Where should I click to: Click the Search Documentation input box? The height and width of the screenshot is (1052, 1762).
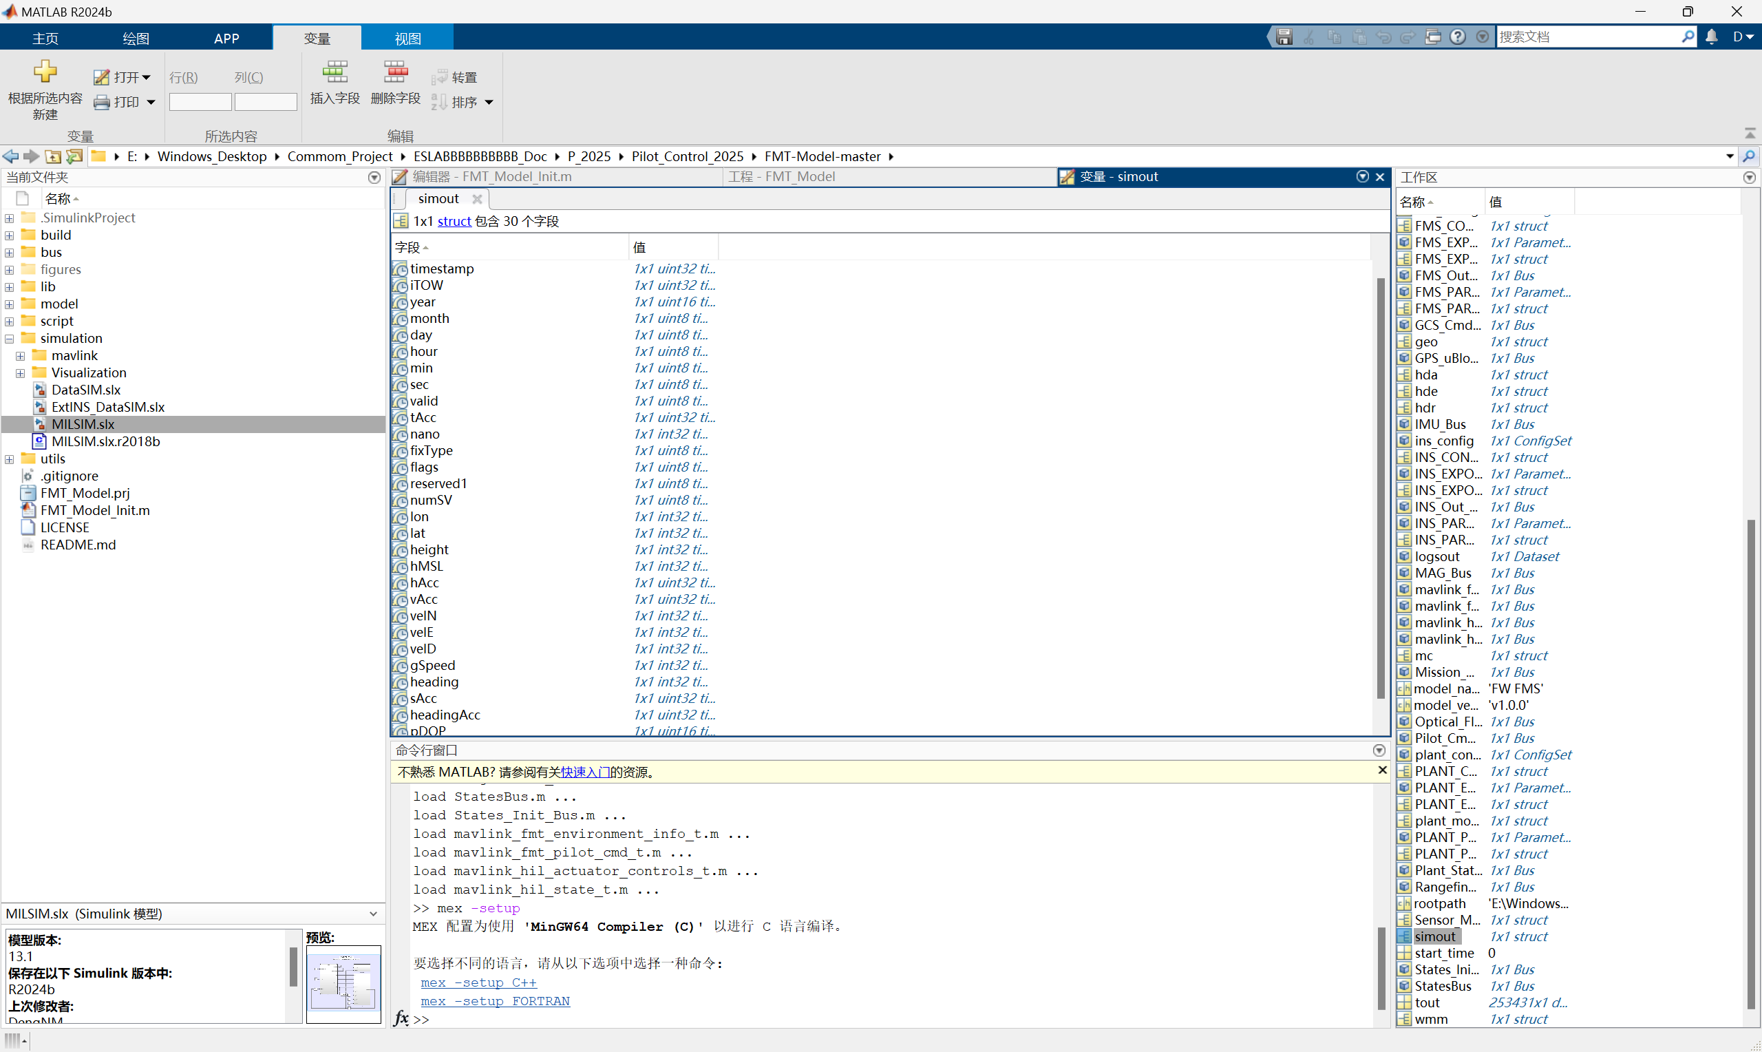[x=1589, y=36]
